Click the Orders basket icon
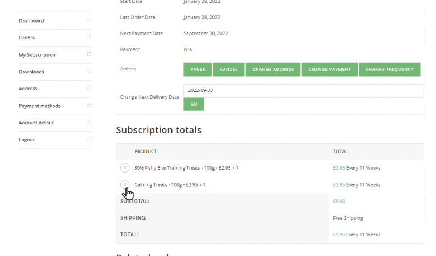This screenshot has width=436, height=256. [x=89, y=37]
